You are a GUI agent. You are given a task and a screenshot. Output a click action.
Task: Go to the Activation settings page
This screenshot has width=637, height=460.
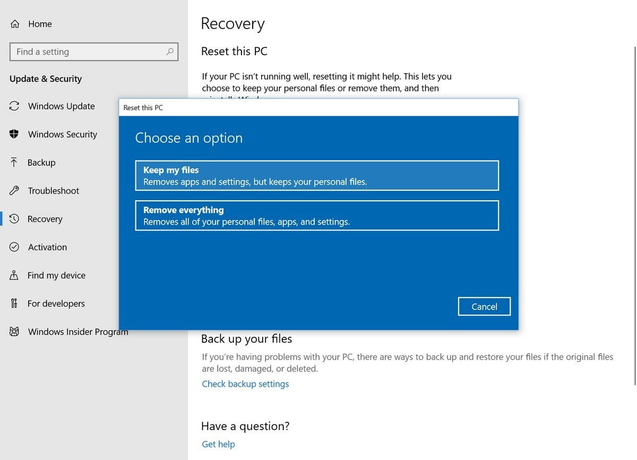pyautogui.click(x=47, y=247)
